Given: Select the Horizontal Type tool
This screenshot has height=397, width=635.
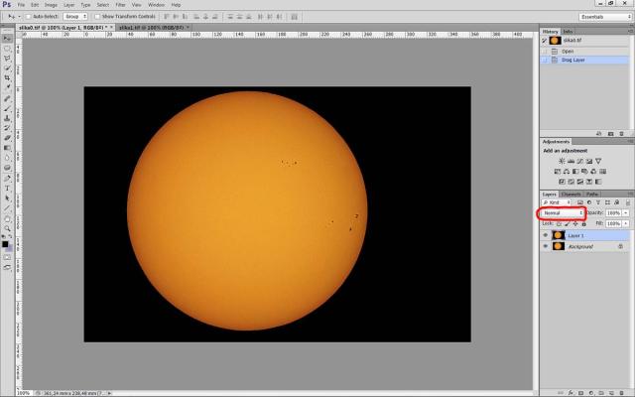Looking at the screenshot, I should click(7, 188).
